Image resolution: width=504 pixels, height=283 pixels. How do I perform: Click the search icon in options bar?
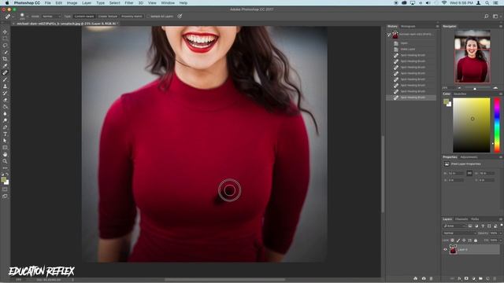click(487, 16)
